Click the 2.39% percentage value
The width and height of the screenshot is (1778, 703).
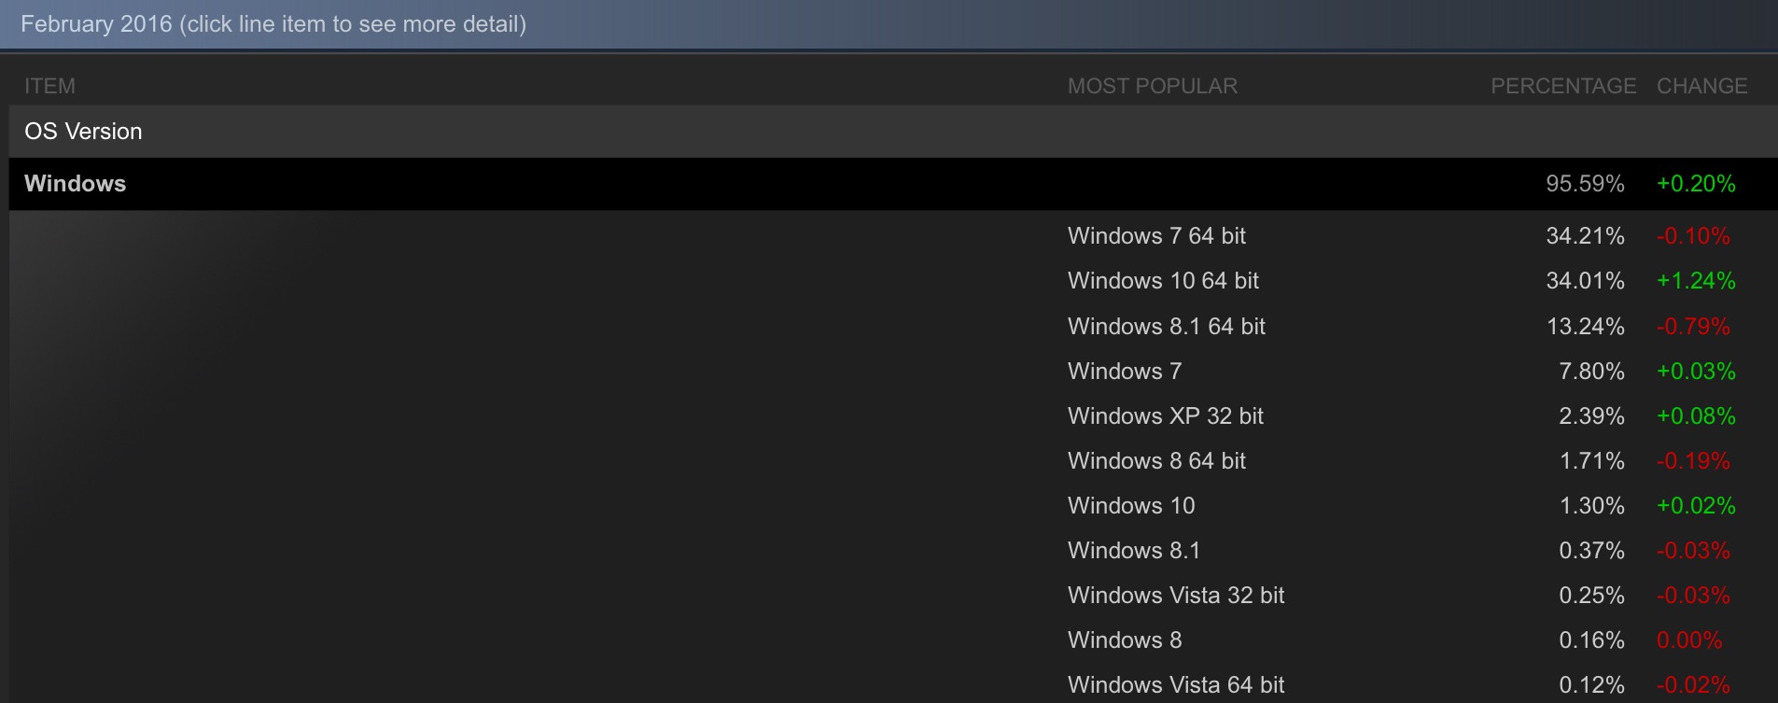[x=1591, y=416]
